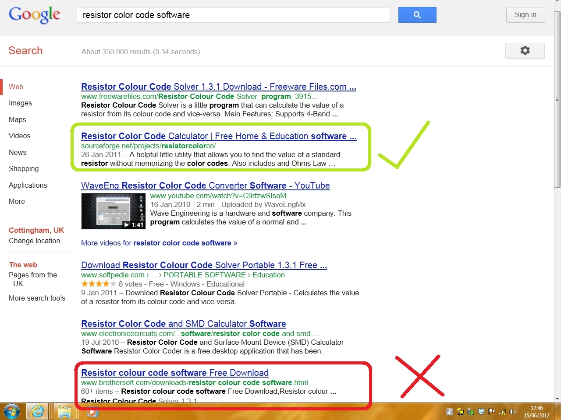Click the brothersoft.com downloads URL text
Image resolution: width=561 pixels, height=420 pixels.
pos(195,383)
